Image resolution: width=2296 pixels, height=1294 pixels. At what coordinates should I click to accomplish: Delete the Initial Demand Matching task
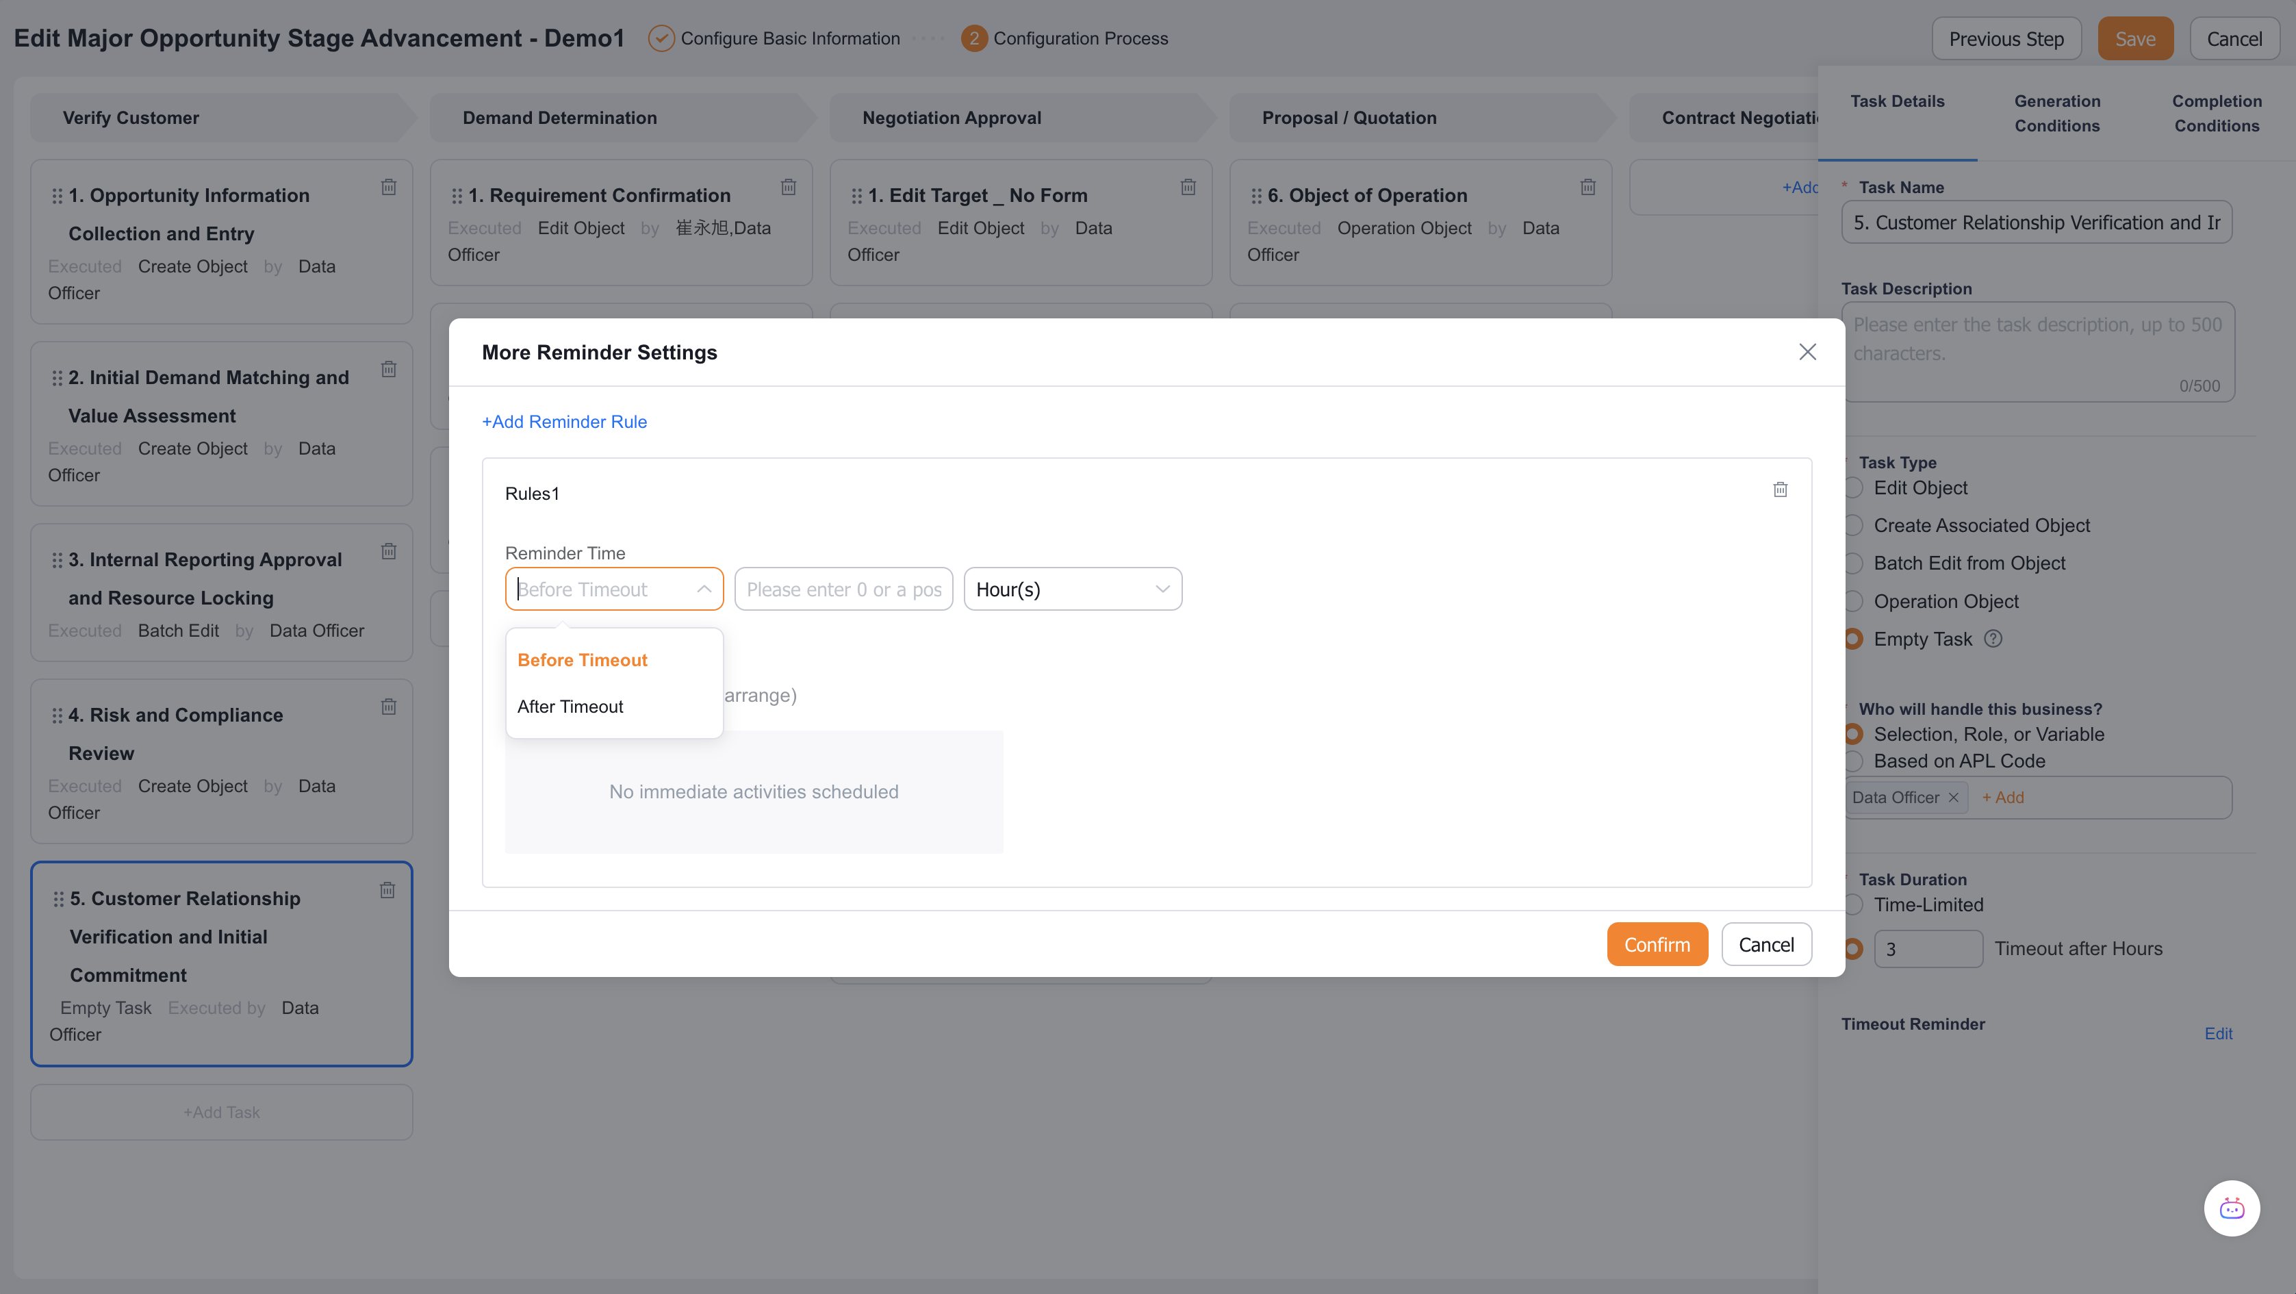(x=389, y=369)
